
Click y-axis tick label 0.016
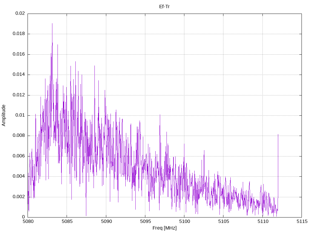19,54
